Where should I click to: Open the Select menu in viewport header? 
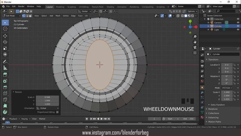(x=44, y=16)
